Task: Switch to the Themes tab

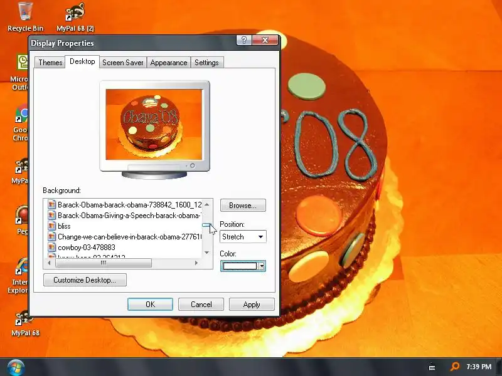Action: click(x=50, y=62)
